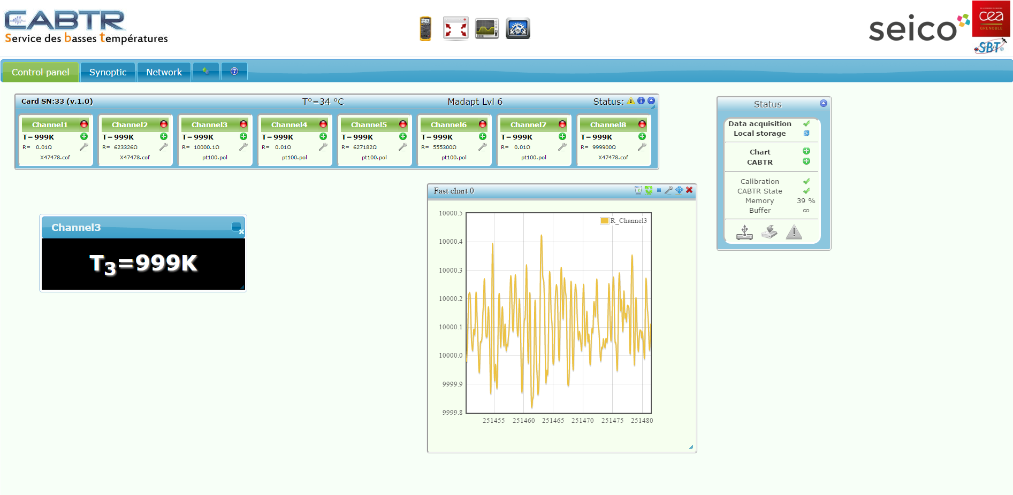
Task: Open Channel7 wrench settings
Action: pyautogui.click(x=562, y=147)
